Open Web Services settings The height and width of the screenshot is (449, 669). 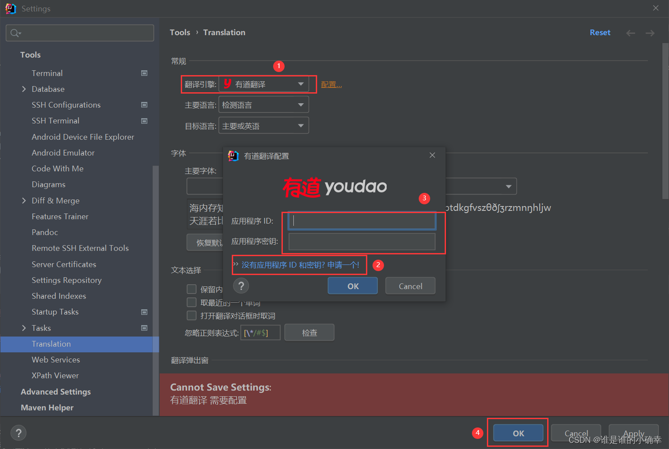[x=56, y=360]
